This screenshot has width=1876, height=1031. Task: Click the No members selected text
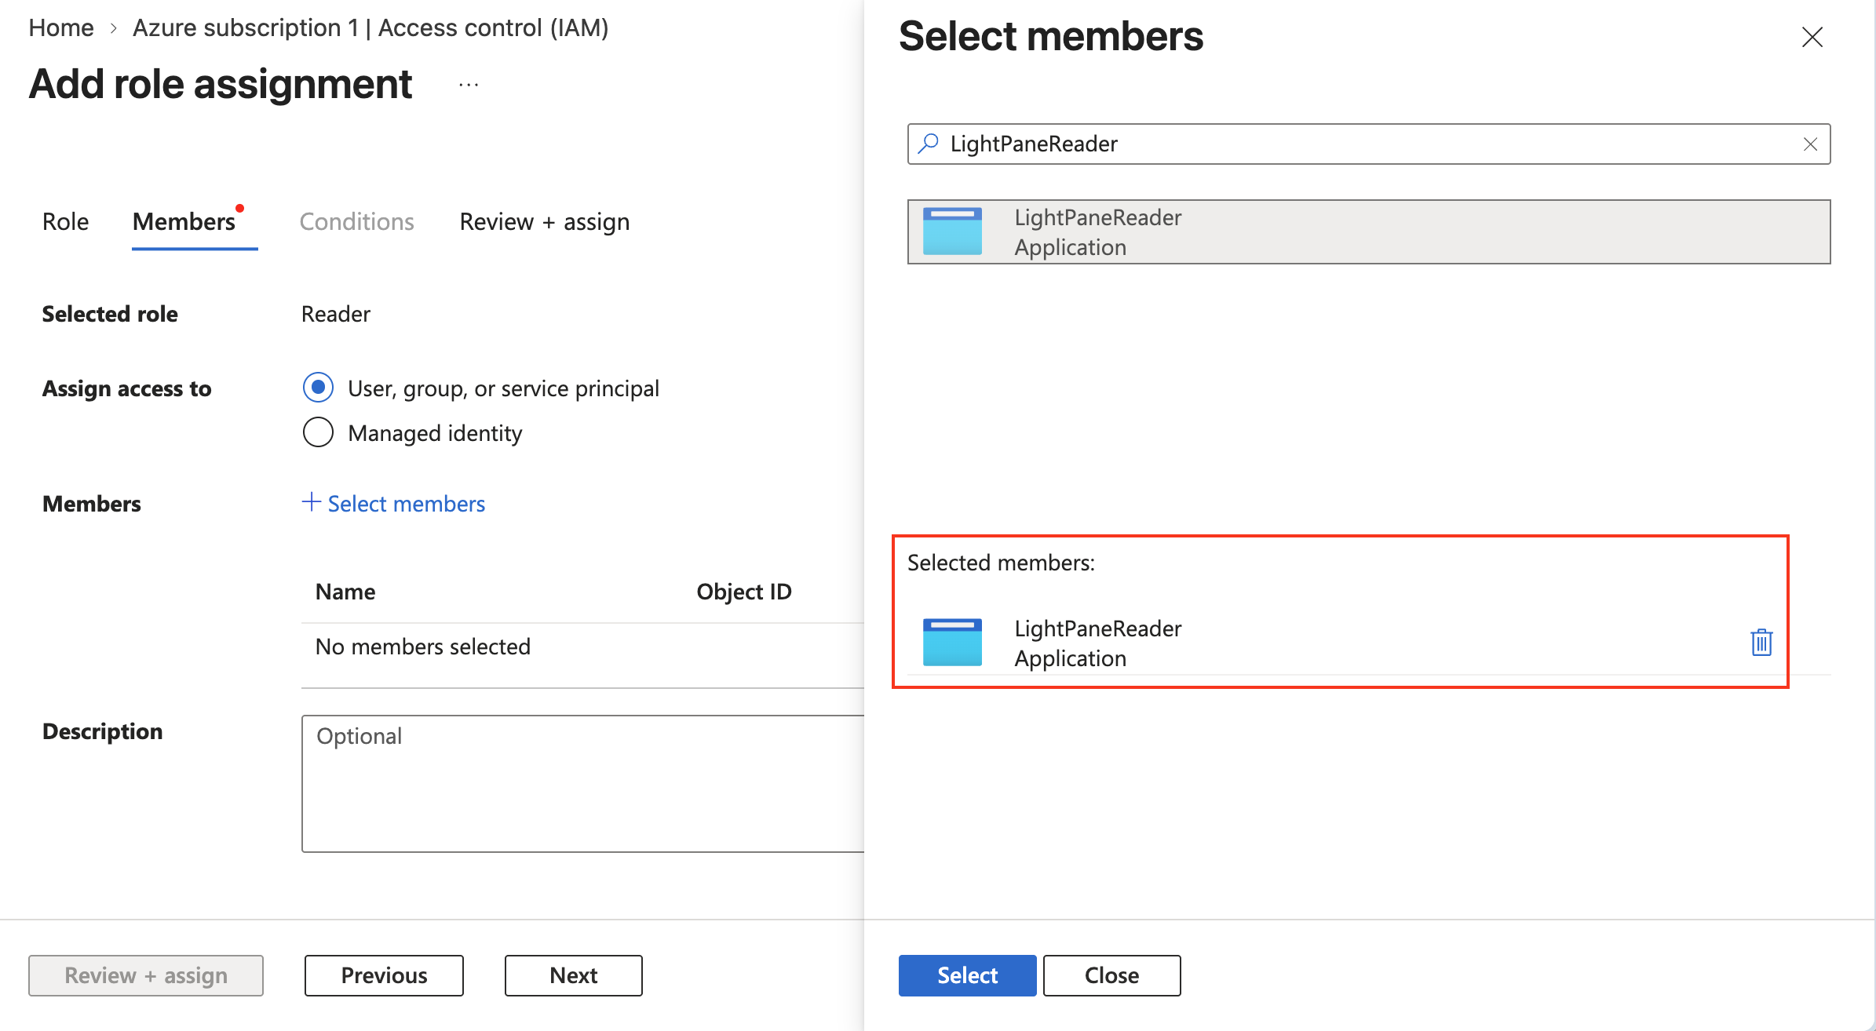tap(423, 647)
